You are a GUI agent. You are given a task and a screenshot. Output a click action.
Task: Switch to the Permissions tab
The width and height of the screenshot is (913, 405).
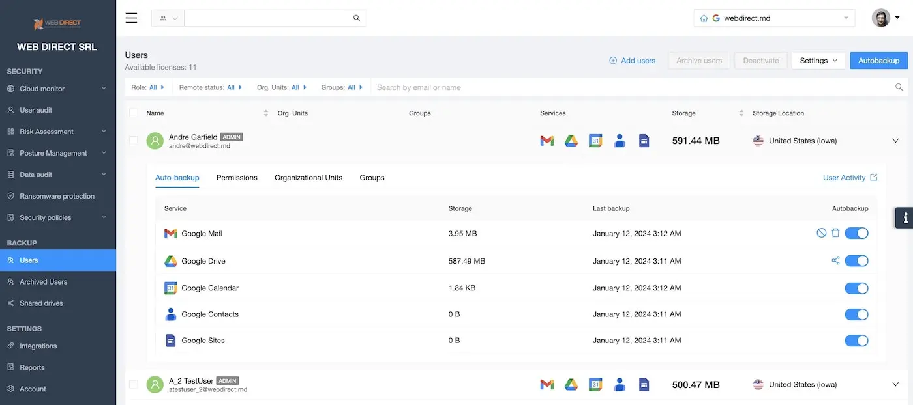coord(237,178)
